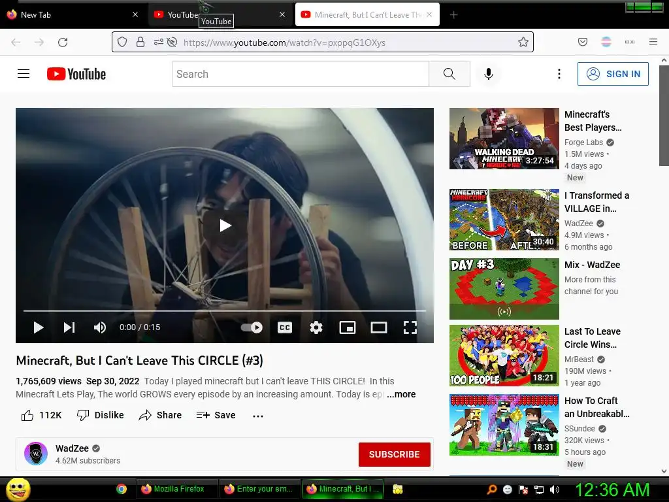Viewport: 669px width, 502px height.
Task: Open system tray network icon
Action: pos(539,490)
